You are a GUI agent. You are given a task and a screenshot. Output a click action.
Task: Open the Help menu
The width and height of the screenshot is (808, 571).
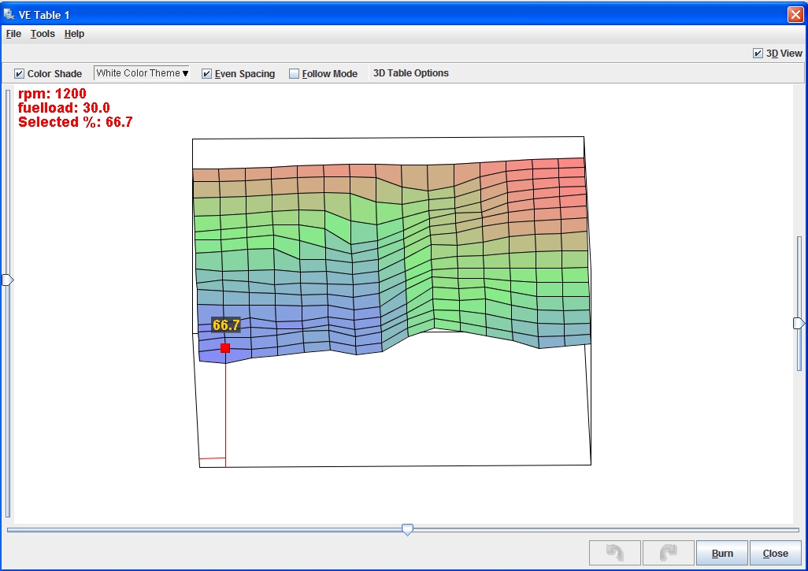pyautogui.click(x=74, y=34)
